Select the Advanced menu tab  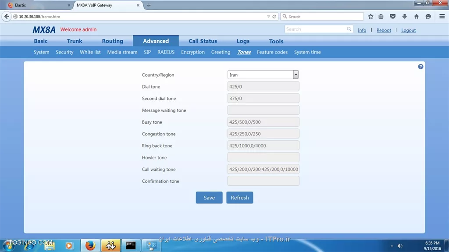156,41
